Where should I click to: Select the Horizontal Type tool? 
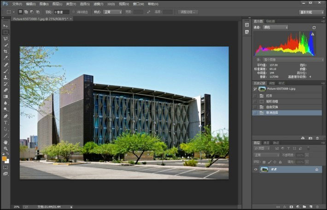pyautogui.click(x=6, y=122)
